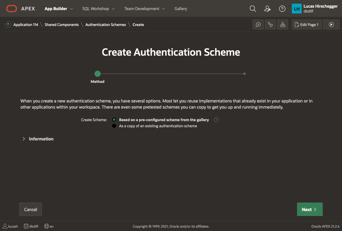
Task: Open the Gallery menu item
Action: click(x=180, y=9)
